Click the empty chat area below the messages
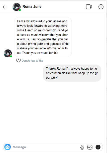The height and width of the screenshot is (153, 107). (x=53, y=111)
